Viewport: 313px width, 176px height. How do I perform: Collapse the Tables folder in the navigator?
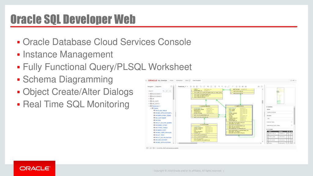(151, 108)
